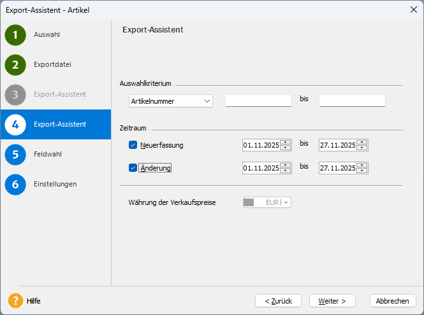Decrease the Änderung end date with down arrow
The image size is (424, 315).
[362, 171]
